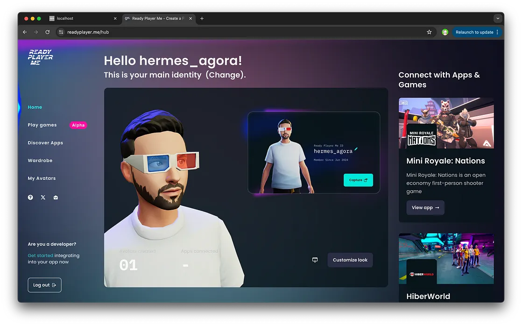Open the help question mark icon in sidebar
Image resolution: width=522 pixels, height=326 pixels.
[30, 198]
